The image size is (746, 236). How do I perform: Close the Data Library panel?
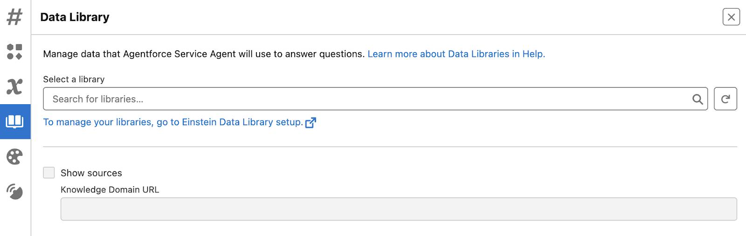pos(731,17)
